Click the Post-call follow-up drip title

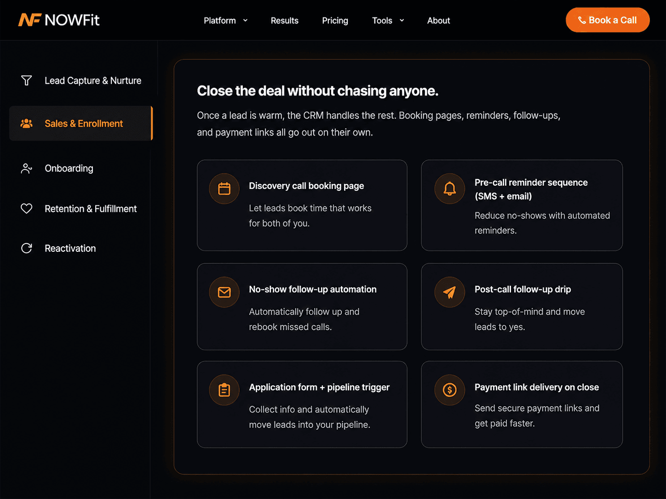pyautogui.click(x=523, y=289)
